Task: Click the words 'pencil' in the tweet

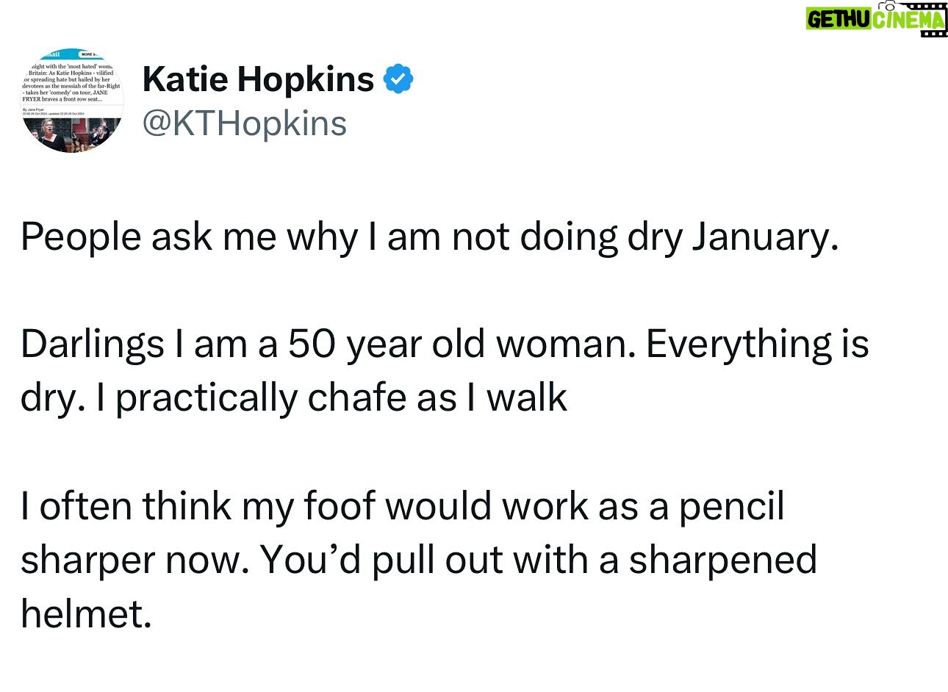Action: point(731,507)
